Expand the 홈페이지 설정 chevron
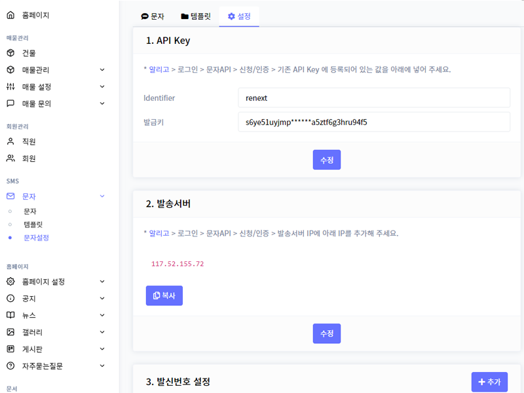The width and height of the screenshot is (524, 393). pyautogui.click(x=102, y=282)
